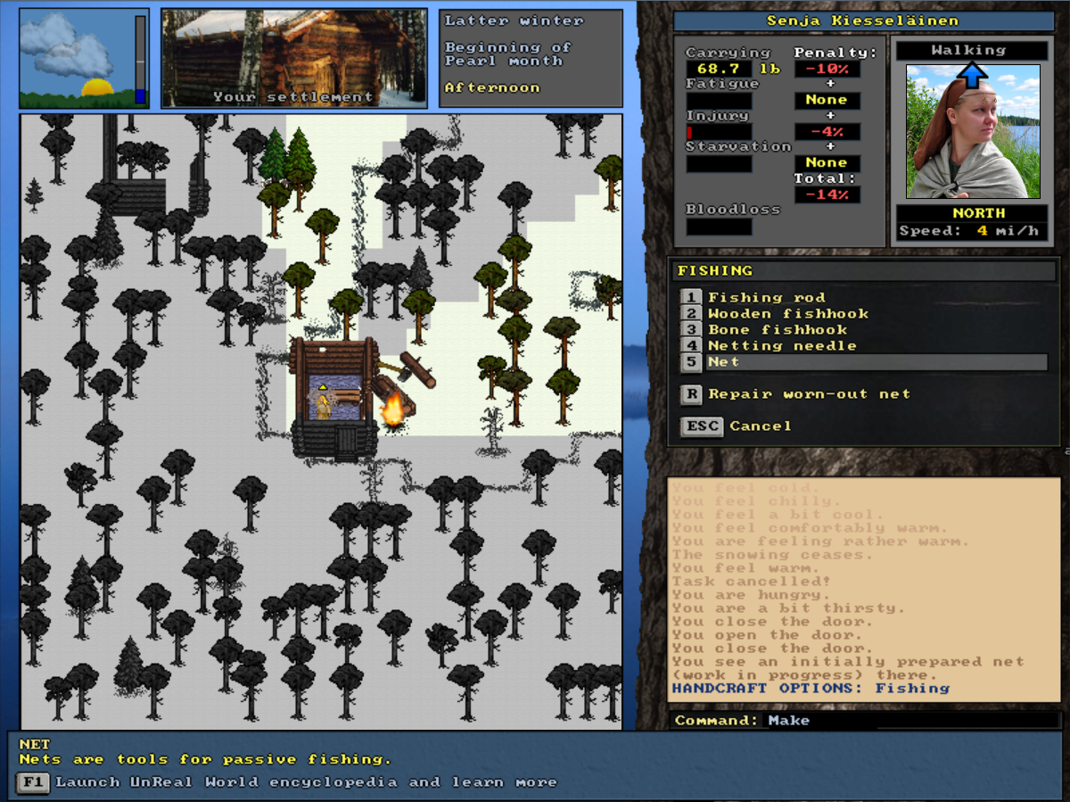The image size is (1070, 802).
Task: Launch UnReal World encyclopedia link
Action: point(306,782)
